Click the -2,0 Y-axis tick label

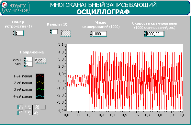coord(60,95)
